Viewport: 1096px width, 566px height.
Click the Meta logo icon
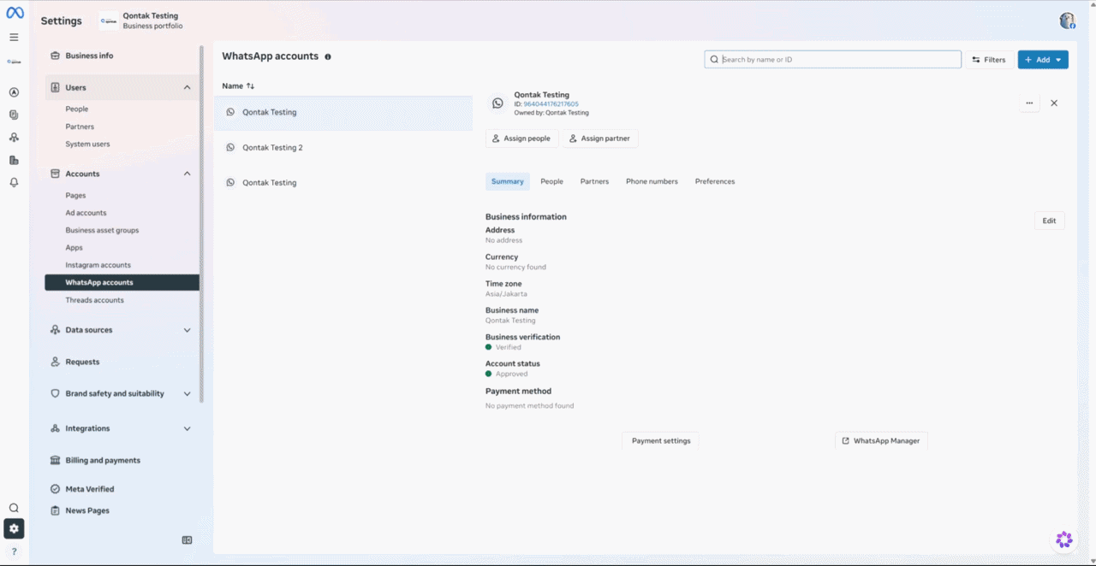[15, 13]
